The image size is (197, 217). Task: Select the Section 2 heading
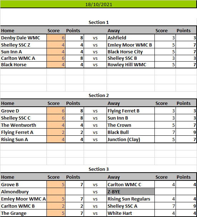click(x=99, y=95)
